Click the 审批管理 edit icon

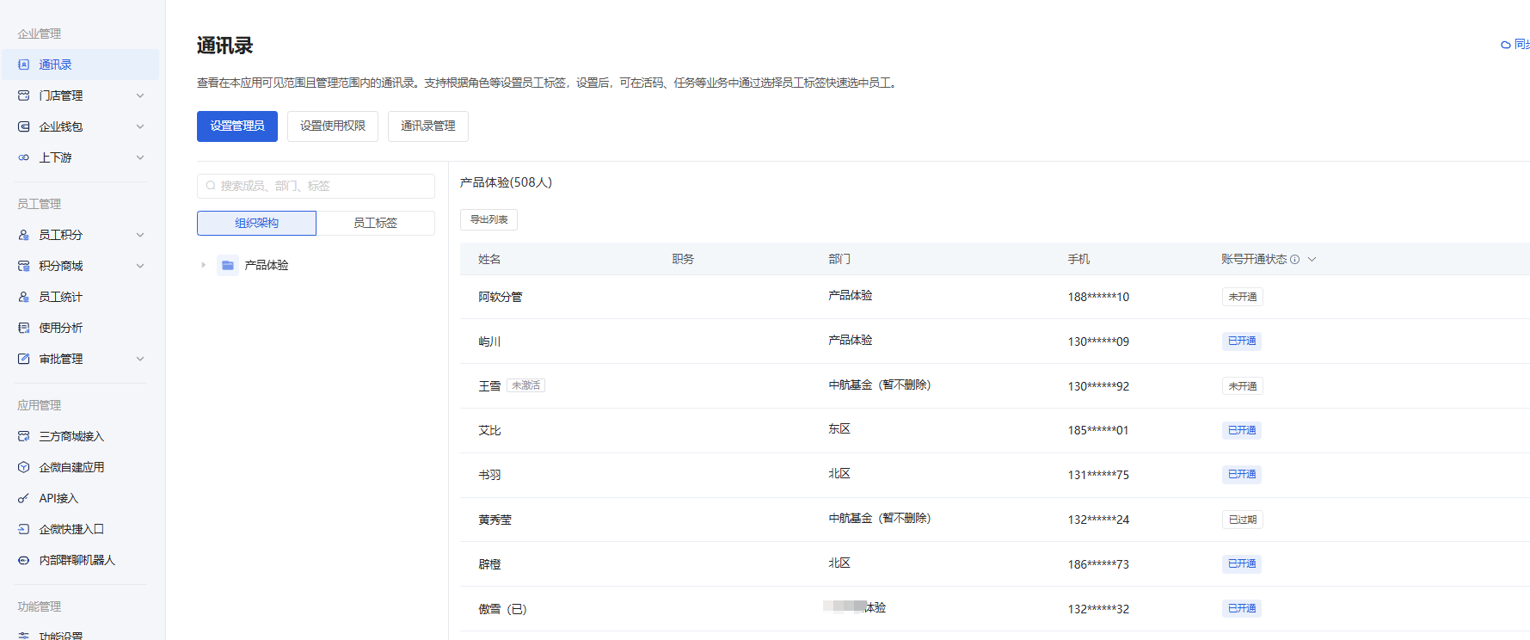(24, 359)
